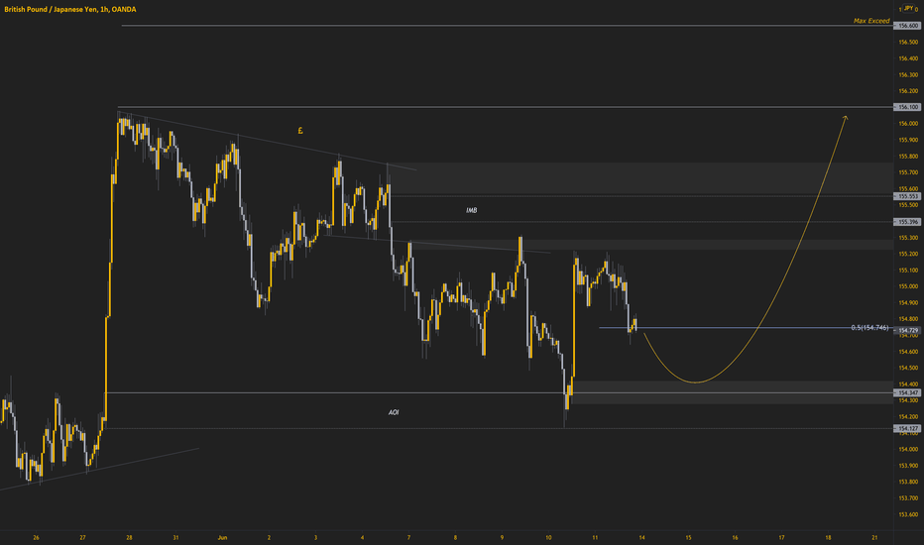
Task: Click the 10 date on time axis
Action: click(x=548, y=537)
